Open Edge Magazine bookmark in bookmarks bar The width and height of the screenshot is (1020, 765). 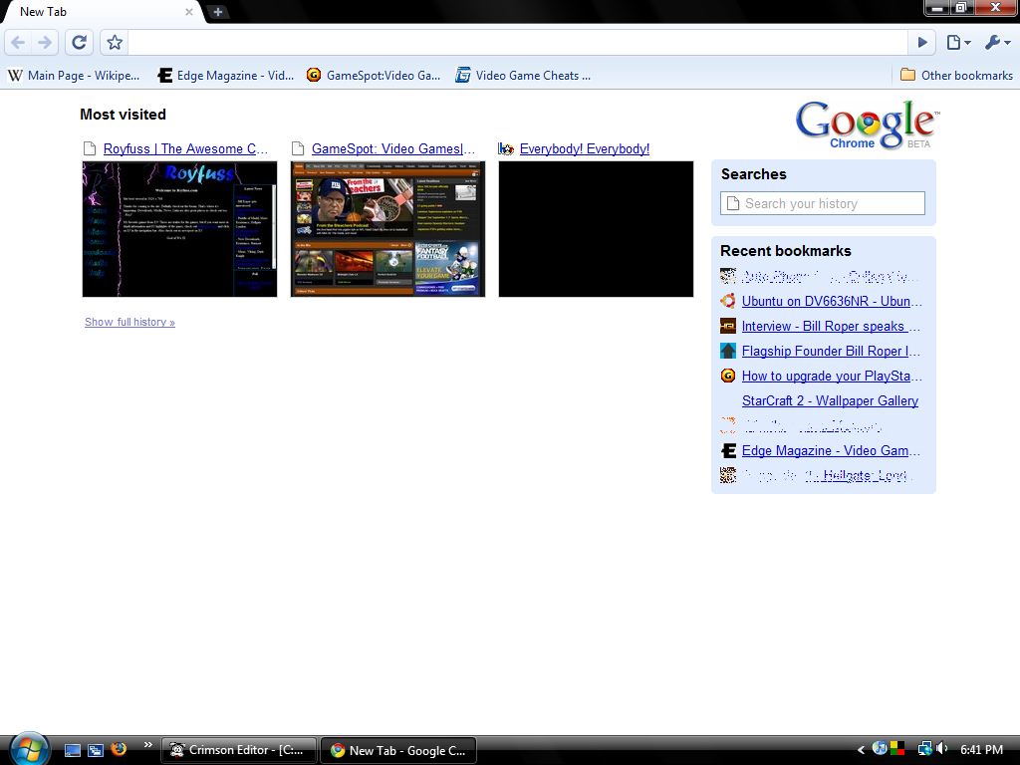coord(226,75)
